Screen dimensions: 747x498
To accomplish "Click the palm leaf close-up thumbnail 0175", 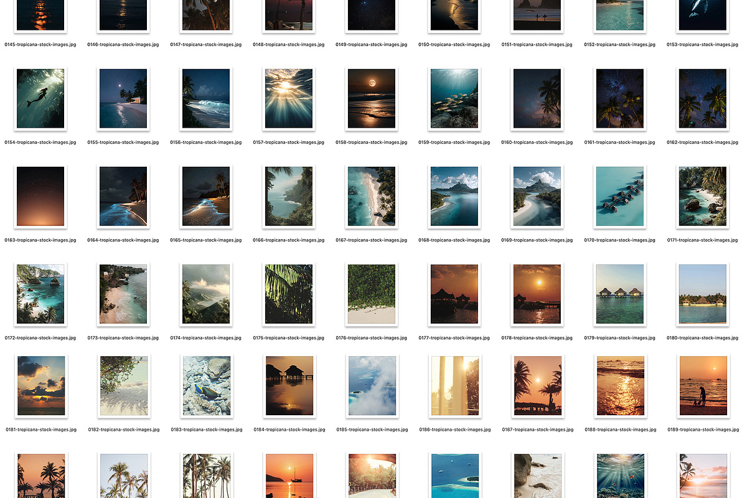I will [x=289, y=294].
